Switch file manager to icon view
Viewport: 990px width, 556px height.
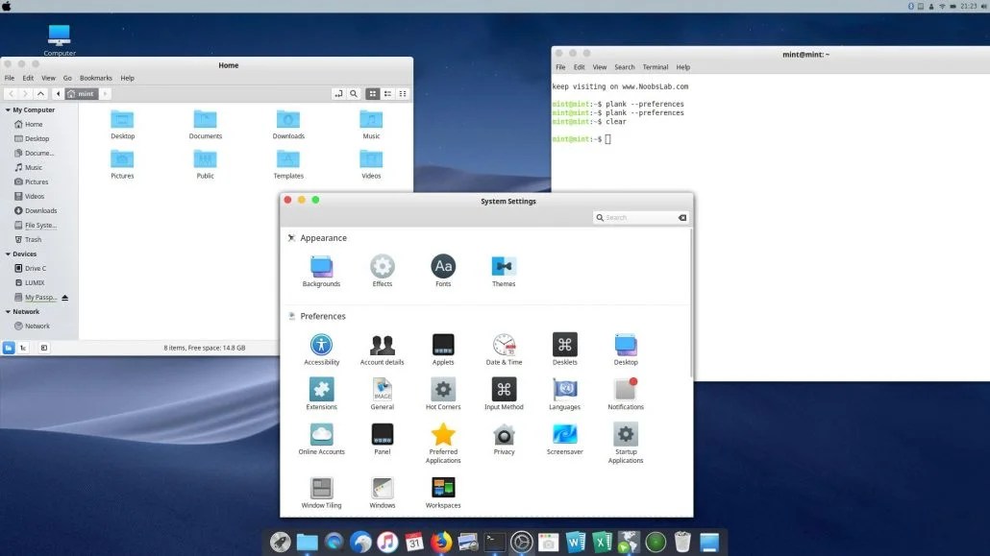click(374, 94)
